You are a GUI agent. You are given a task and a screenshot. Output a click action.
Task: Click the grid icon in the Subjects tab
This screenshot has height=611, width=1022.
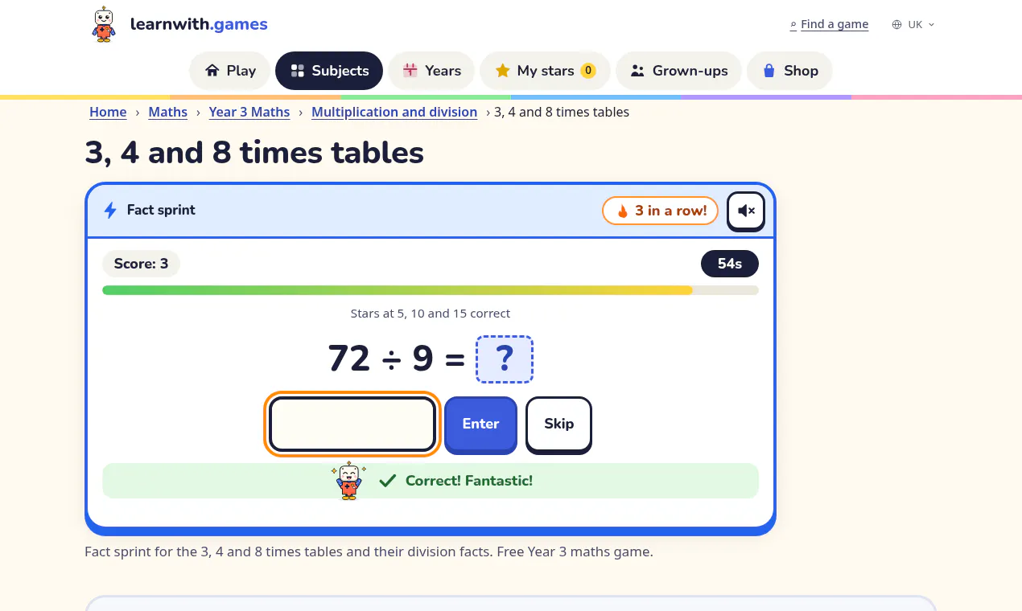click(297, 71)
